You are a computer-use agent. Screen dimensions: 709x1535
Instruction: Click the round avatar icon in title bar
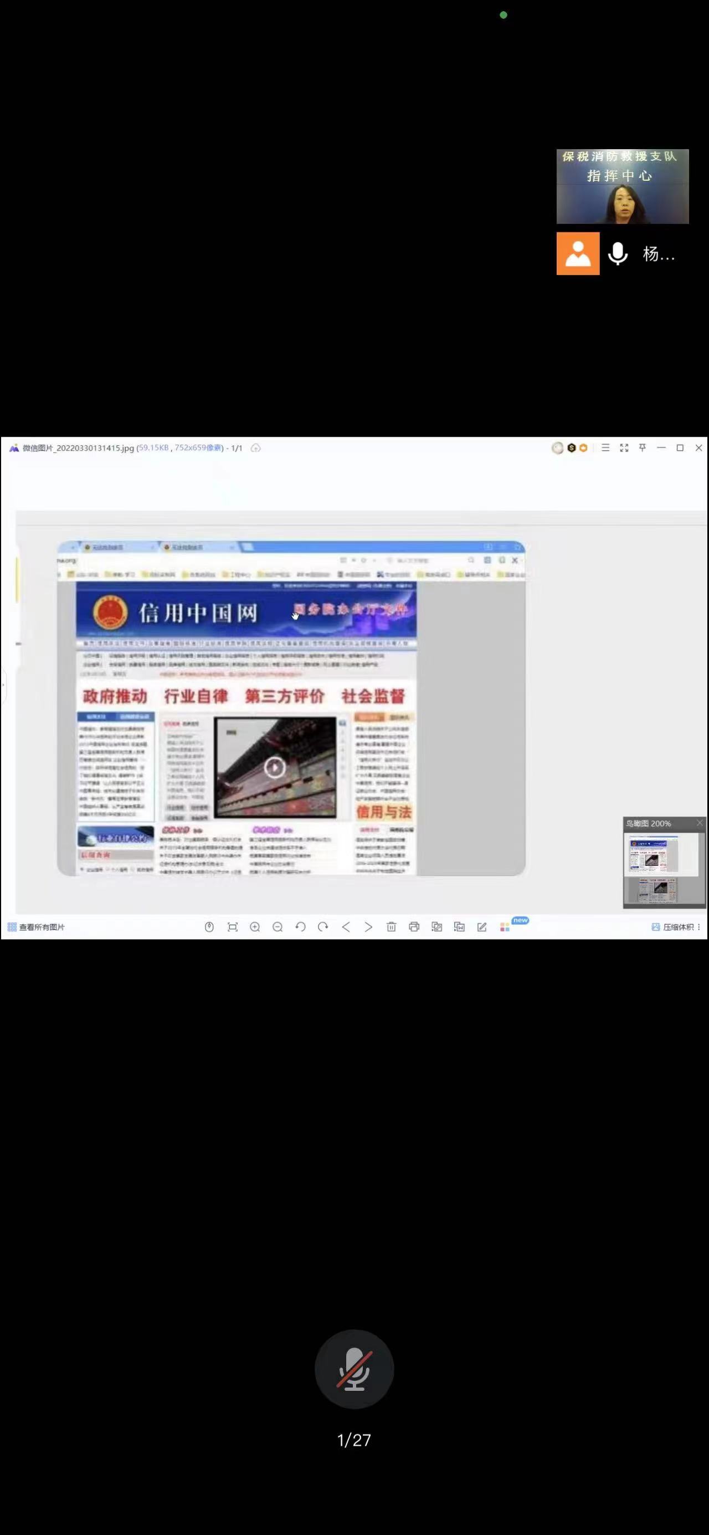point(557,448)
